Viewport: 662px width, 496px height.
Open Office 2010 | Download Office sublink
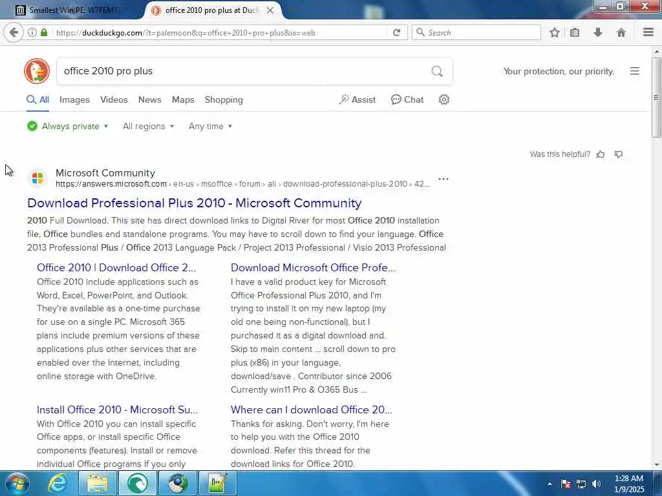tap(116, 268)
